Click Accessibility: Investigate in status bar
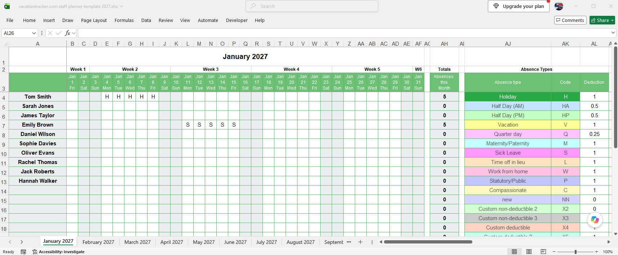The image size is (618, 255). [58, 252]
